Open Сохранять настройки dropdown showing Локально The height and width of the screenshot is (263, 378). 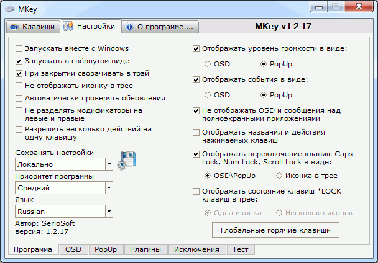click(64, 164)
